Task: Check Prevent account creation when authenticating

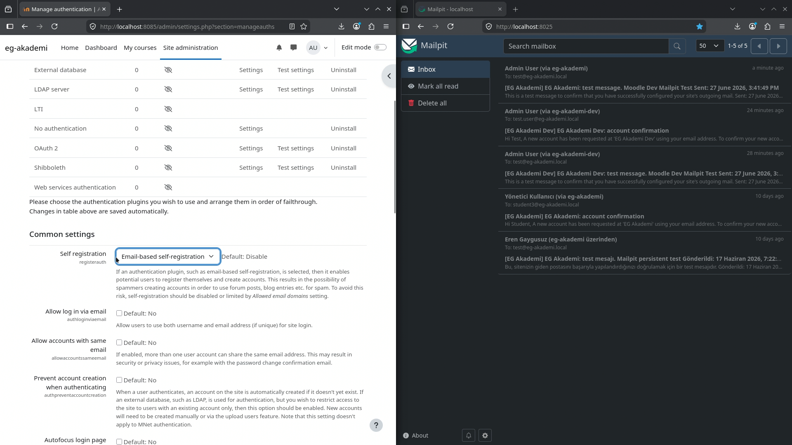Action: (119, 380)
